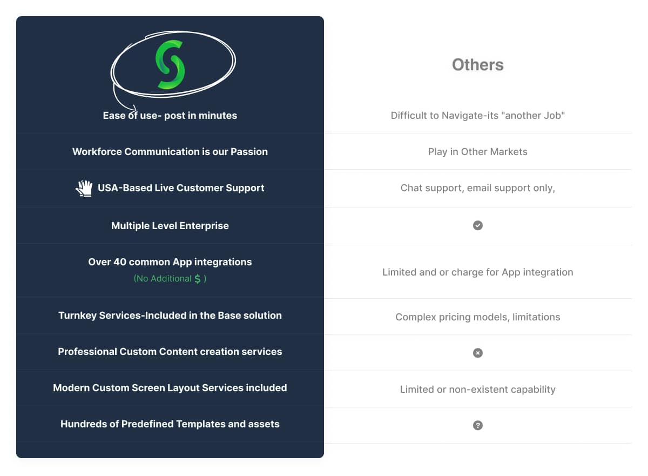Click "Difficult to Navigate" text
Image resolution: width=648 pixels, height=476 pixels.
coord(478,116)
